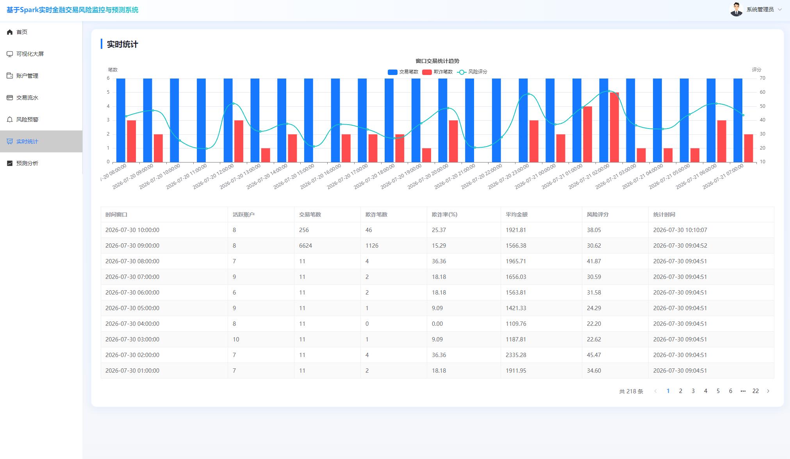Image resolution: width=790 pixels, height=459 pixels.
Task: Go to 可视化大屏 in sidebar
Action: click(41, 54)
